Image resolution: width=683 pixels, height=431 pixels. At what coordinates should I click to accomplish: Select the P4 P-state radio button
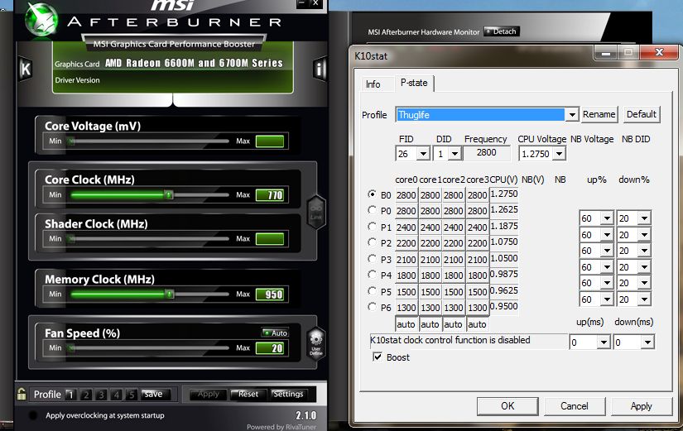click(372, 275)
